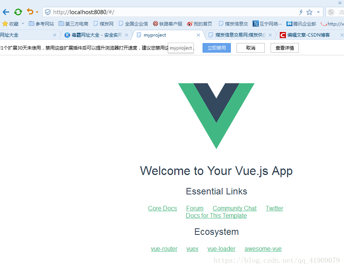Viewport: 344px width, 268px height.
Task: Open the partially visible http:// bookmark
Action: (x=332, y=24)
